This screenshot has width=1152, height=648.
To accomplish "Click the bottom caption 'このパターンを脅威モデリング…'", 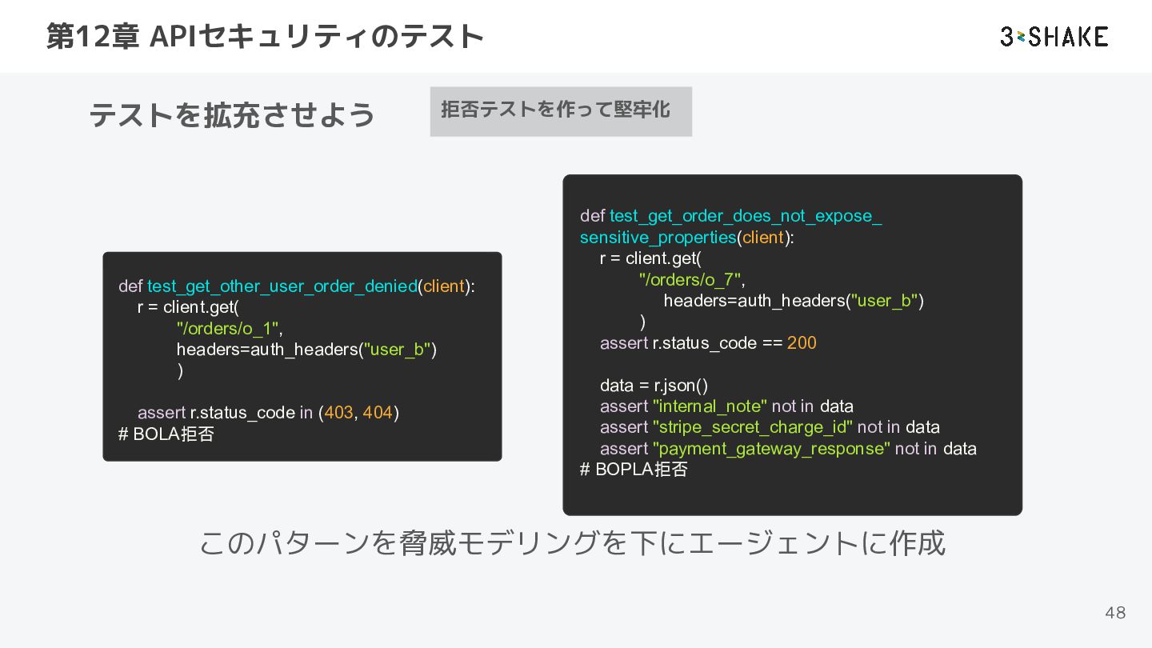I will (x=571, y=543).
